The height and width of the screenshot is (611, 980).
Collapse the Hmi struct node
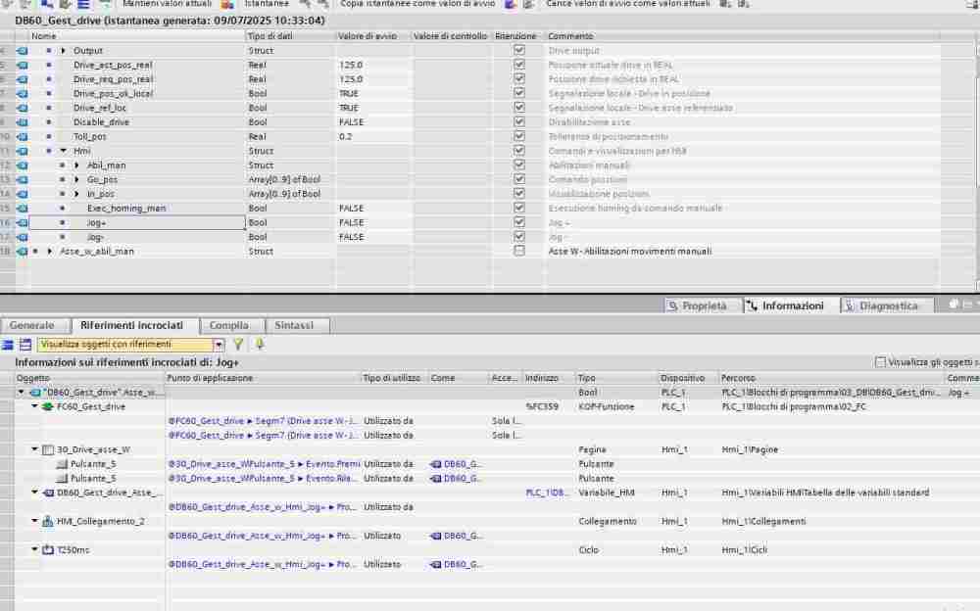[x=63, y=151]
